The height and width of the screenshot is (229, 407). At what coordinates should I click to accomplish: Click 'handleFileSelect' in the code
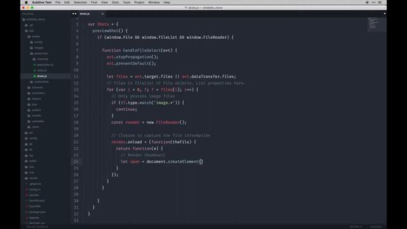(x=142, y=50)
